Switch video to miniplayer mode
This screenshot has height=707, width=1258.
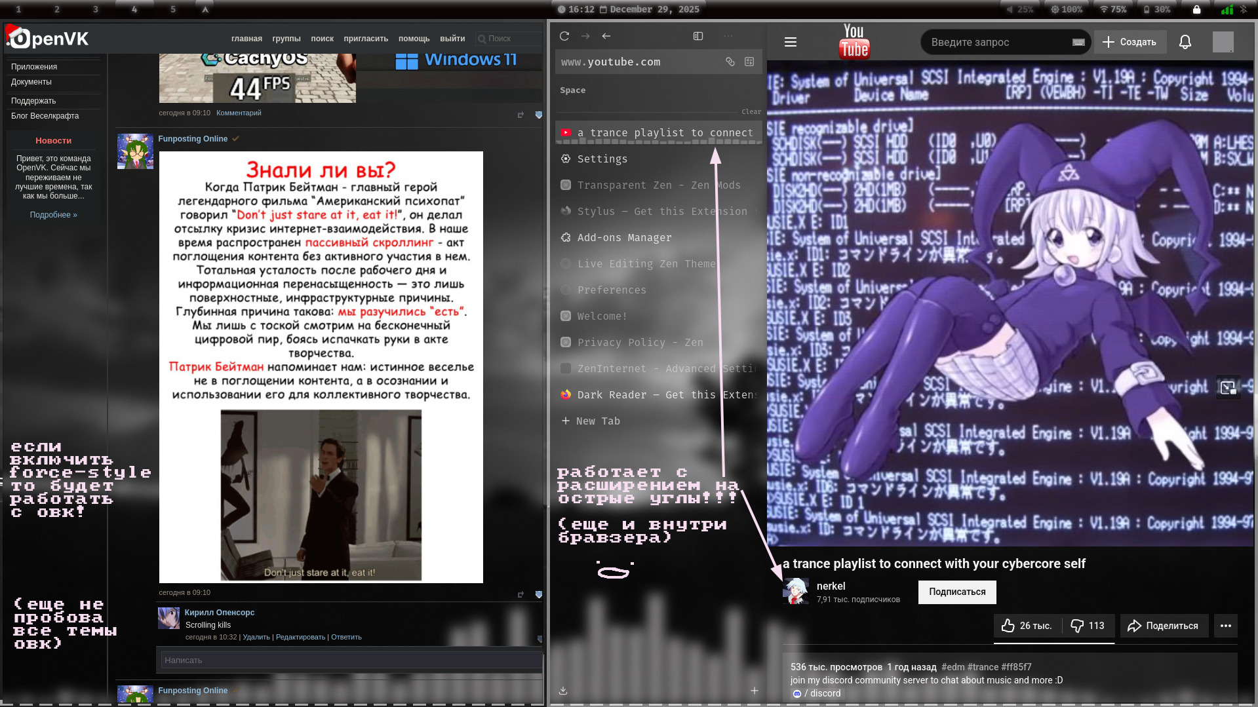click(1229, 387)
